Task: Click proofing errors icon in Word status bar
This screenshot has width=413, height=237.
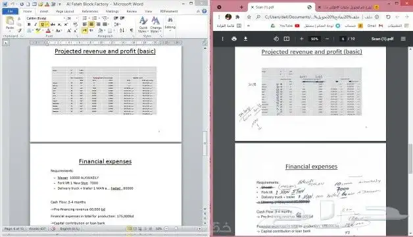Action: (53, 228)
